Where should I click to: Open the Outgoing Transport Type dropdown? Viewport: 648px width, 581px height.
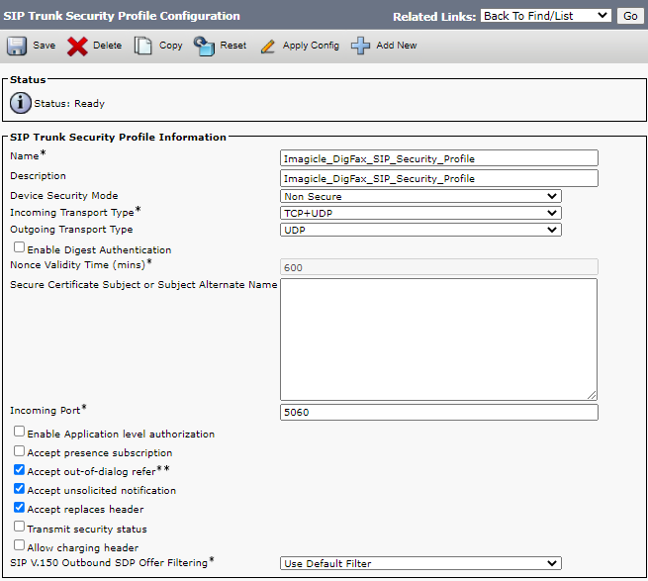[x=420, y=230]
